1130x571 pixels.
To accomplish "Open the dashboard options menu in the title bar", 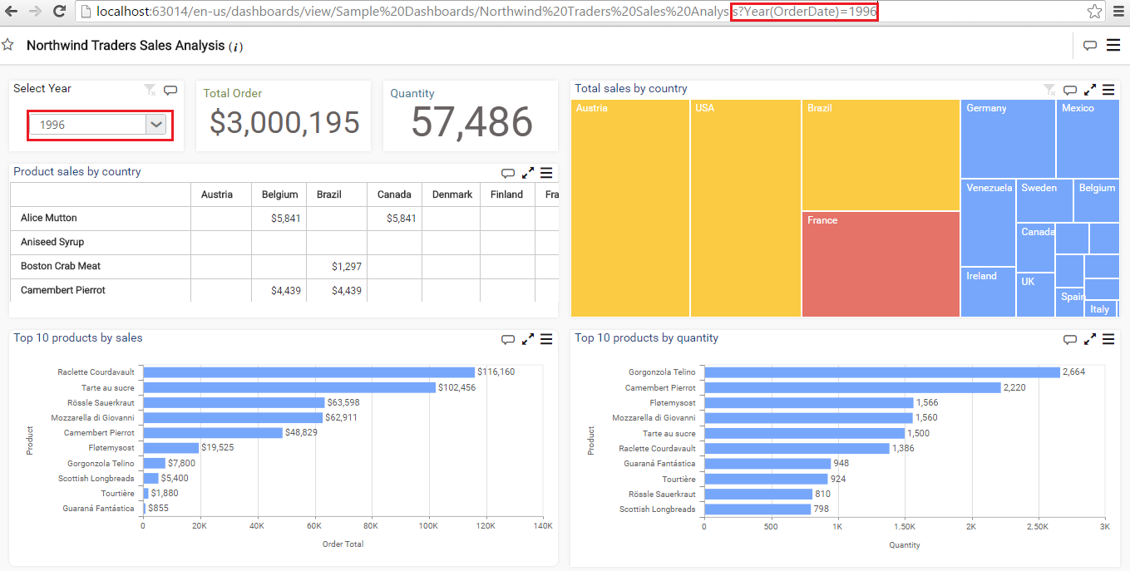I will pyautogui.click(x=1113, y=45).
